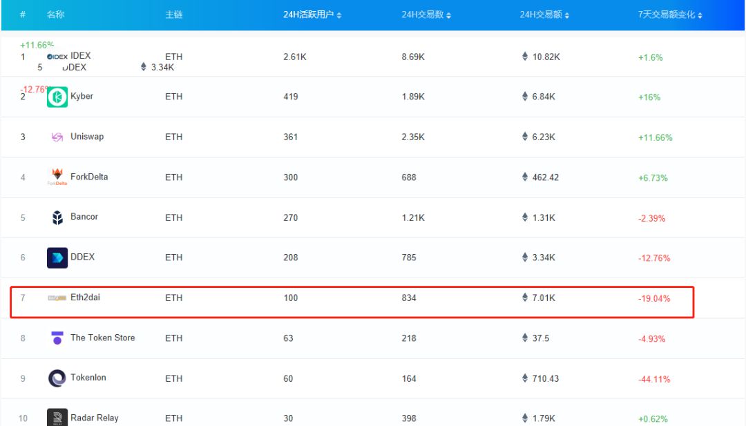Open the Tokenlon DEX entry
746x426 pixels.
88,378
